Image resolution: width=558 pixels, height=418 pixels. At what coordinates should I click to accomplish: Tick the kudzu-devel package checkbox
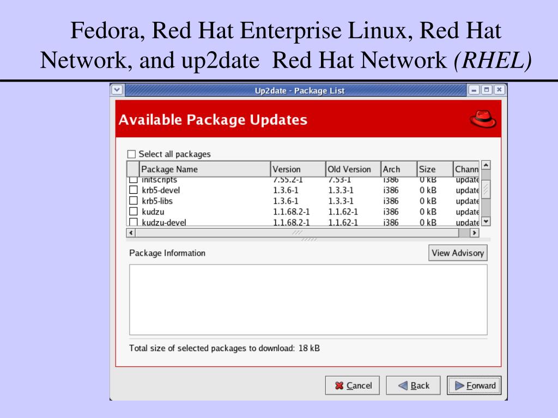point(134,222)
